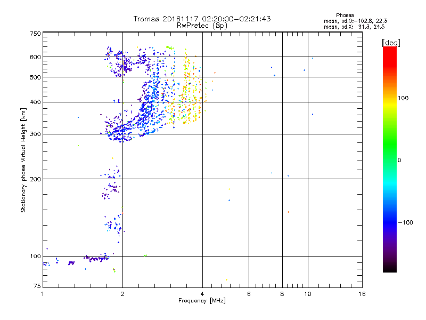
Task: Click the 'Frequency [MHz]' axis label
Action: [x=202, y=301]
